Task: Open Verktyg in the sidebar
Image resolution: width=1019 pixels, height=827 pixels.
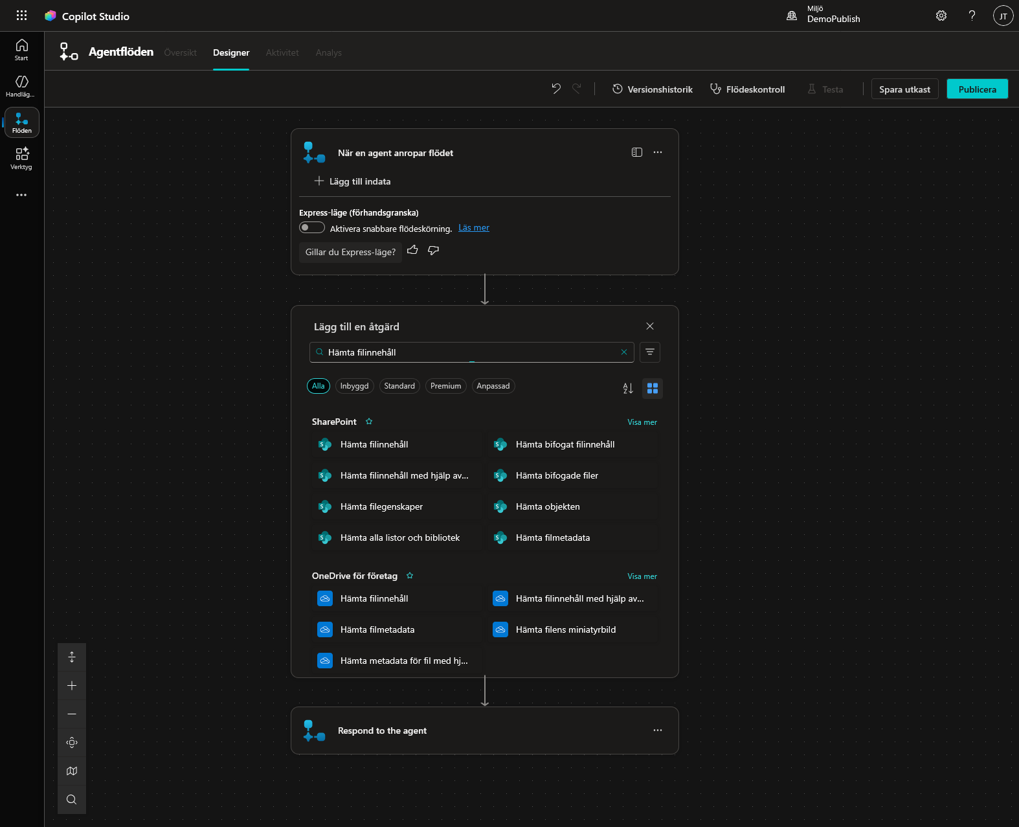Action: pos(21,159)
